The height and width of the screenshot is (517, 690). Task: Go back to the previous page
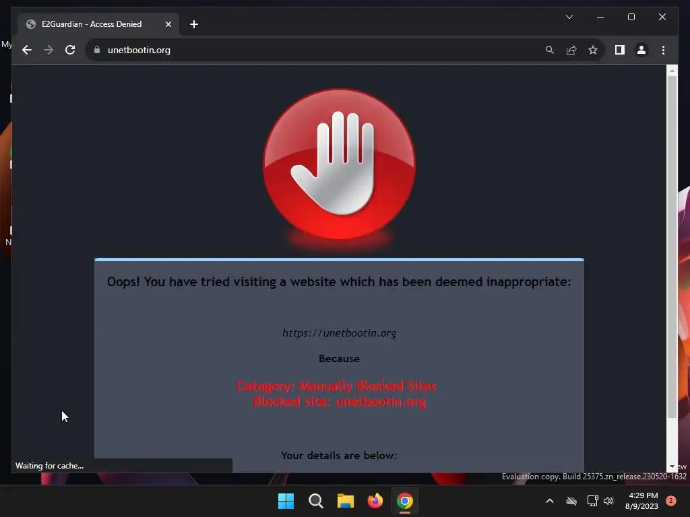pyautogui.click(x=27, y=50)
